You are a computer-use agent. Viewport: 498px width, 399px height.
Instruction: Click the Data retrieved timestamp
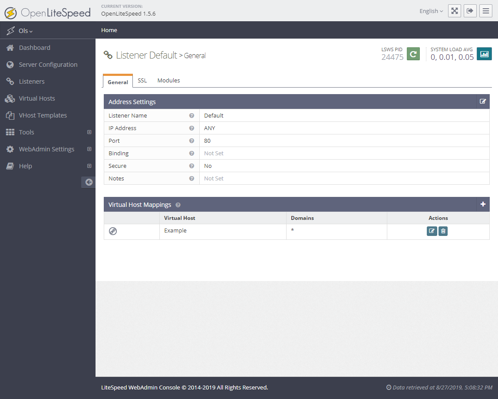tap(439, 388)
